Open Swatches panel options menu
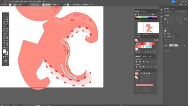 coord(158,37)
